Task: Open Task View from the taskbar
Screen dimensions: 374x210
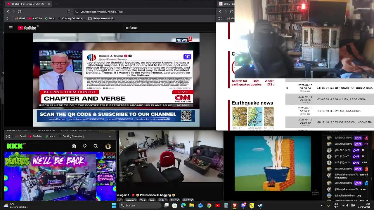Action: point(166,205)
